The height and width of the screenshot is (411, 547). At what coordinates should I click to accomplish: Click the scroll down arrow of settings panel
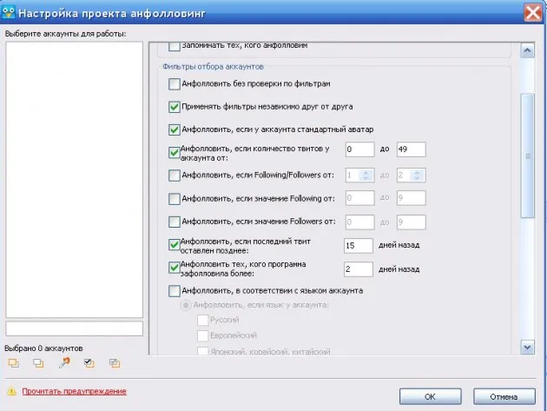tap(528, 347)
